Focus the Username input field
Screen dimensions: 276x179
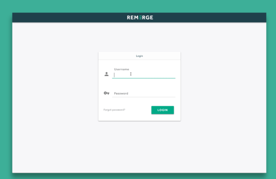(144, 75)
